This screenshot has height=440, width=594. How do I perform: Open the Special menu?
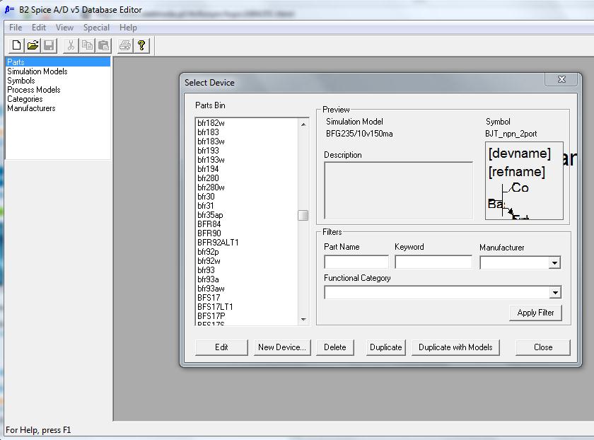tap(96, 28)
